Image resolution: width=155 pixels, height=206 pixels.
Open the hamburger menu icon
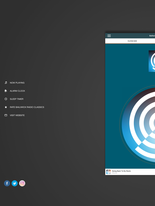click(109, 36)
